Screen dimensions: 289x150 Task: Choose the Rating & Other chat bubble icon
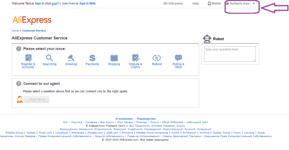click(x=178, y=58)
